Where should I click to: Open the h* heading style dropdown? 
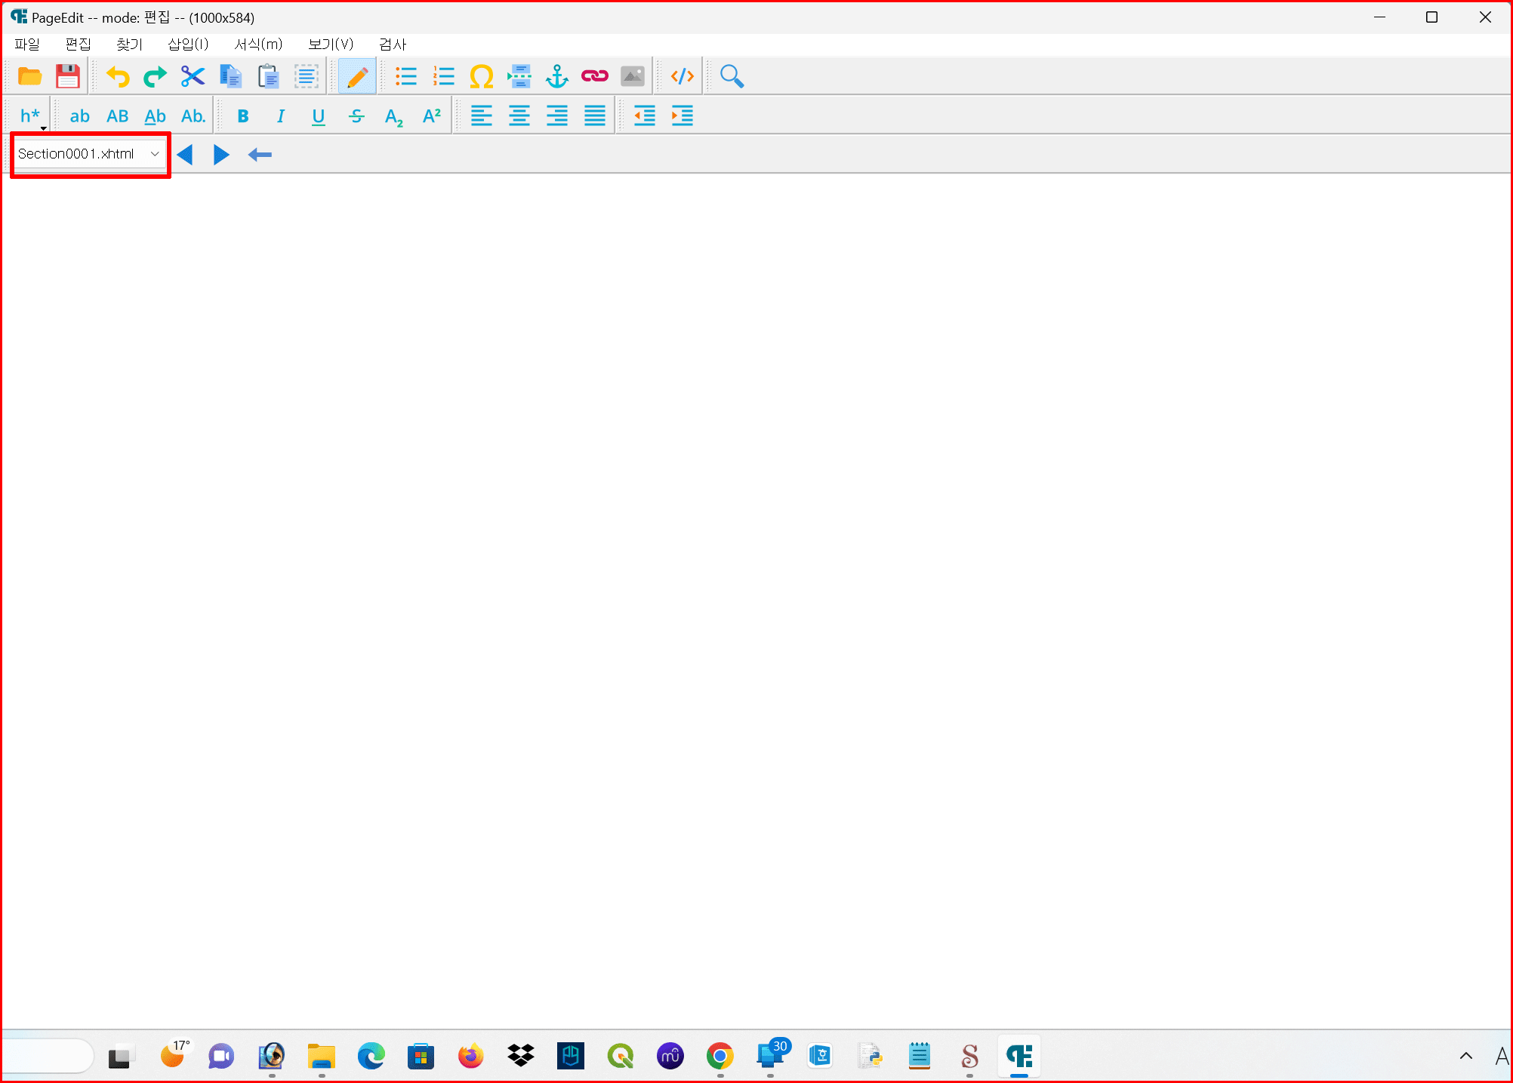tap(31, 116)
